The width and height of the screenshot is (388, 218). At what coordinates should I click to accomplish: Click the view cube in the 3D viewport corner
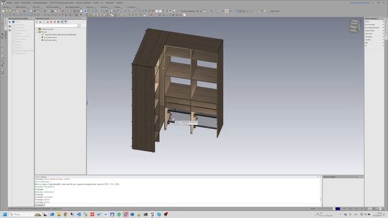[x=355, y=26]
